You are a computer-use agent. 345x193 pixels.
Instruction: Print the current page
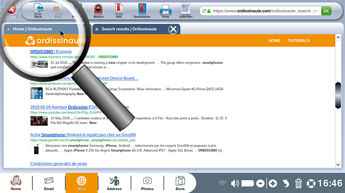(x=166, y=11)
